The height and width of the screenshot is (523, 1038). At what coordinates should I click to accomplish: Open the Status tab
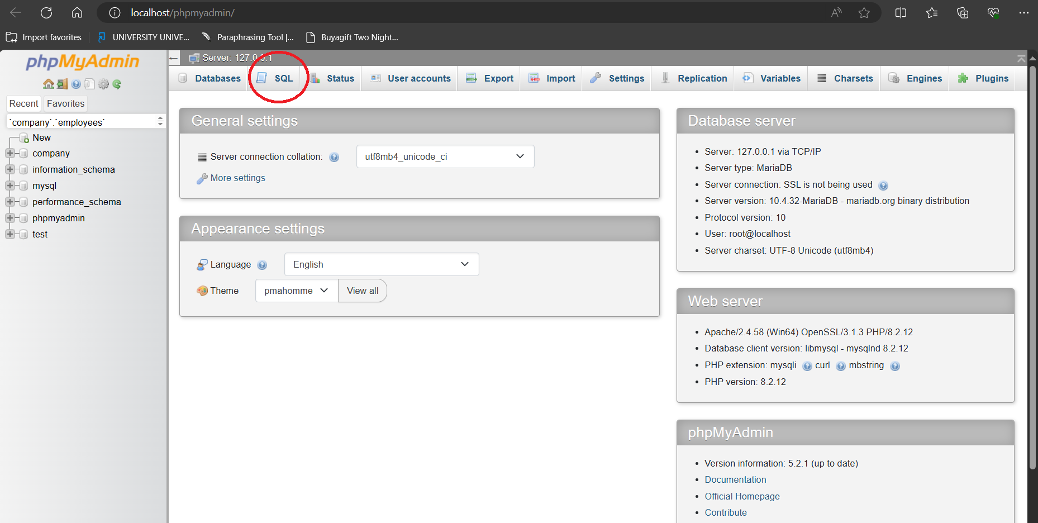pos(332,78)
